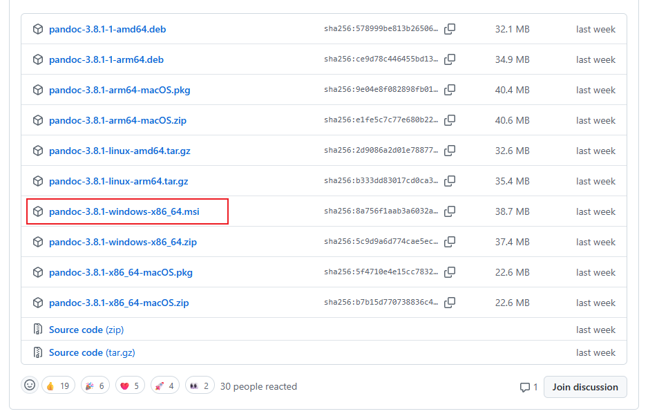Click the 32.1 MB file size
The width and height of the screenshot is (648, 418).
point(512,29)
